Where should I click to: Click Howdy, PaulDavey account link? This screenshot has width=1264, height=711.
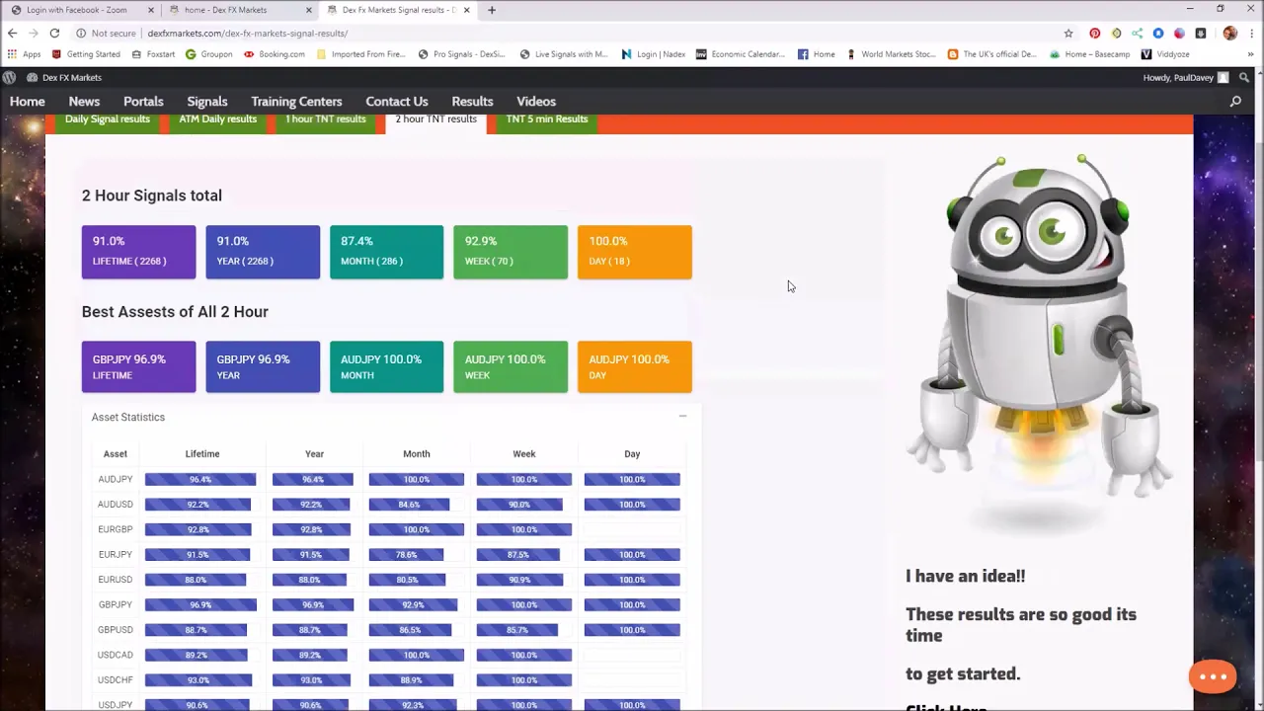click(x=1185, y=77)
